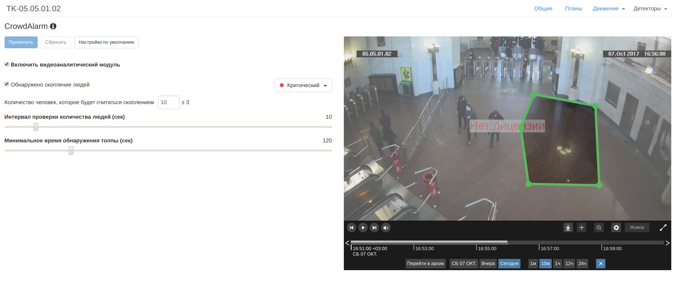Set timeline scale to 1м
The height and width of the screenshot is (282, 674).
[x=533, y=263]
